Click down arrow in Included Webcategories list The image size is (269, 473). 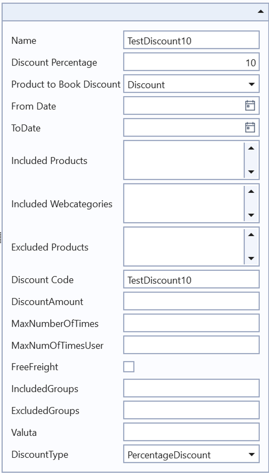251,216
